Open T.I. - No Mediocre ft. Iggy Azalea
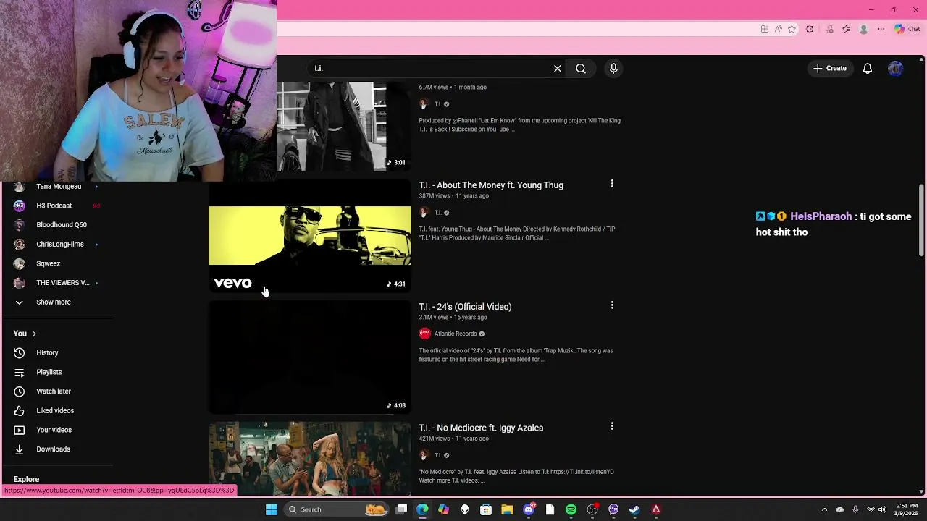Image resolution: width=927 pixels, height=521 pixels. (x=481, y=428)
